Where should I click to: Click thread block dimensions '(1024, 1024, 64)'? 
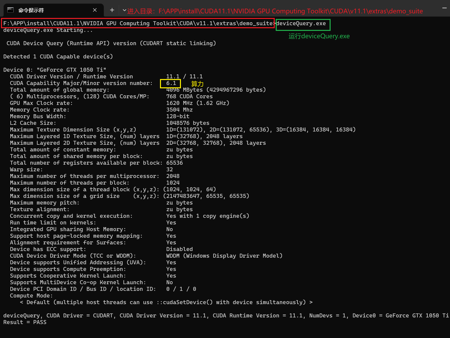click(x=190, y=190)
